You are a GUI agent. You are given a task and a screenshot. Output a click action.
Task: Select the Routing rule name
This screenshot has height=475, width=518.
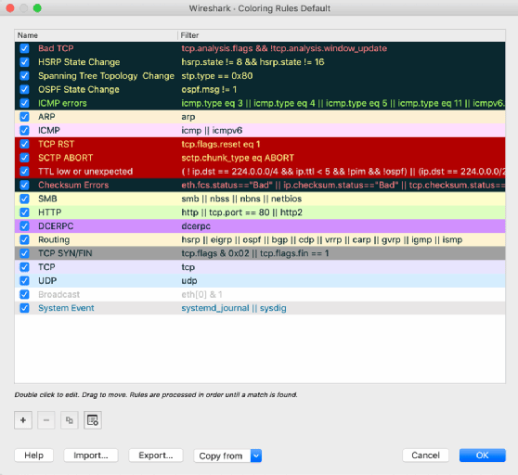(54, 240)
